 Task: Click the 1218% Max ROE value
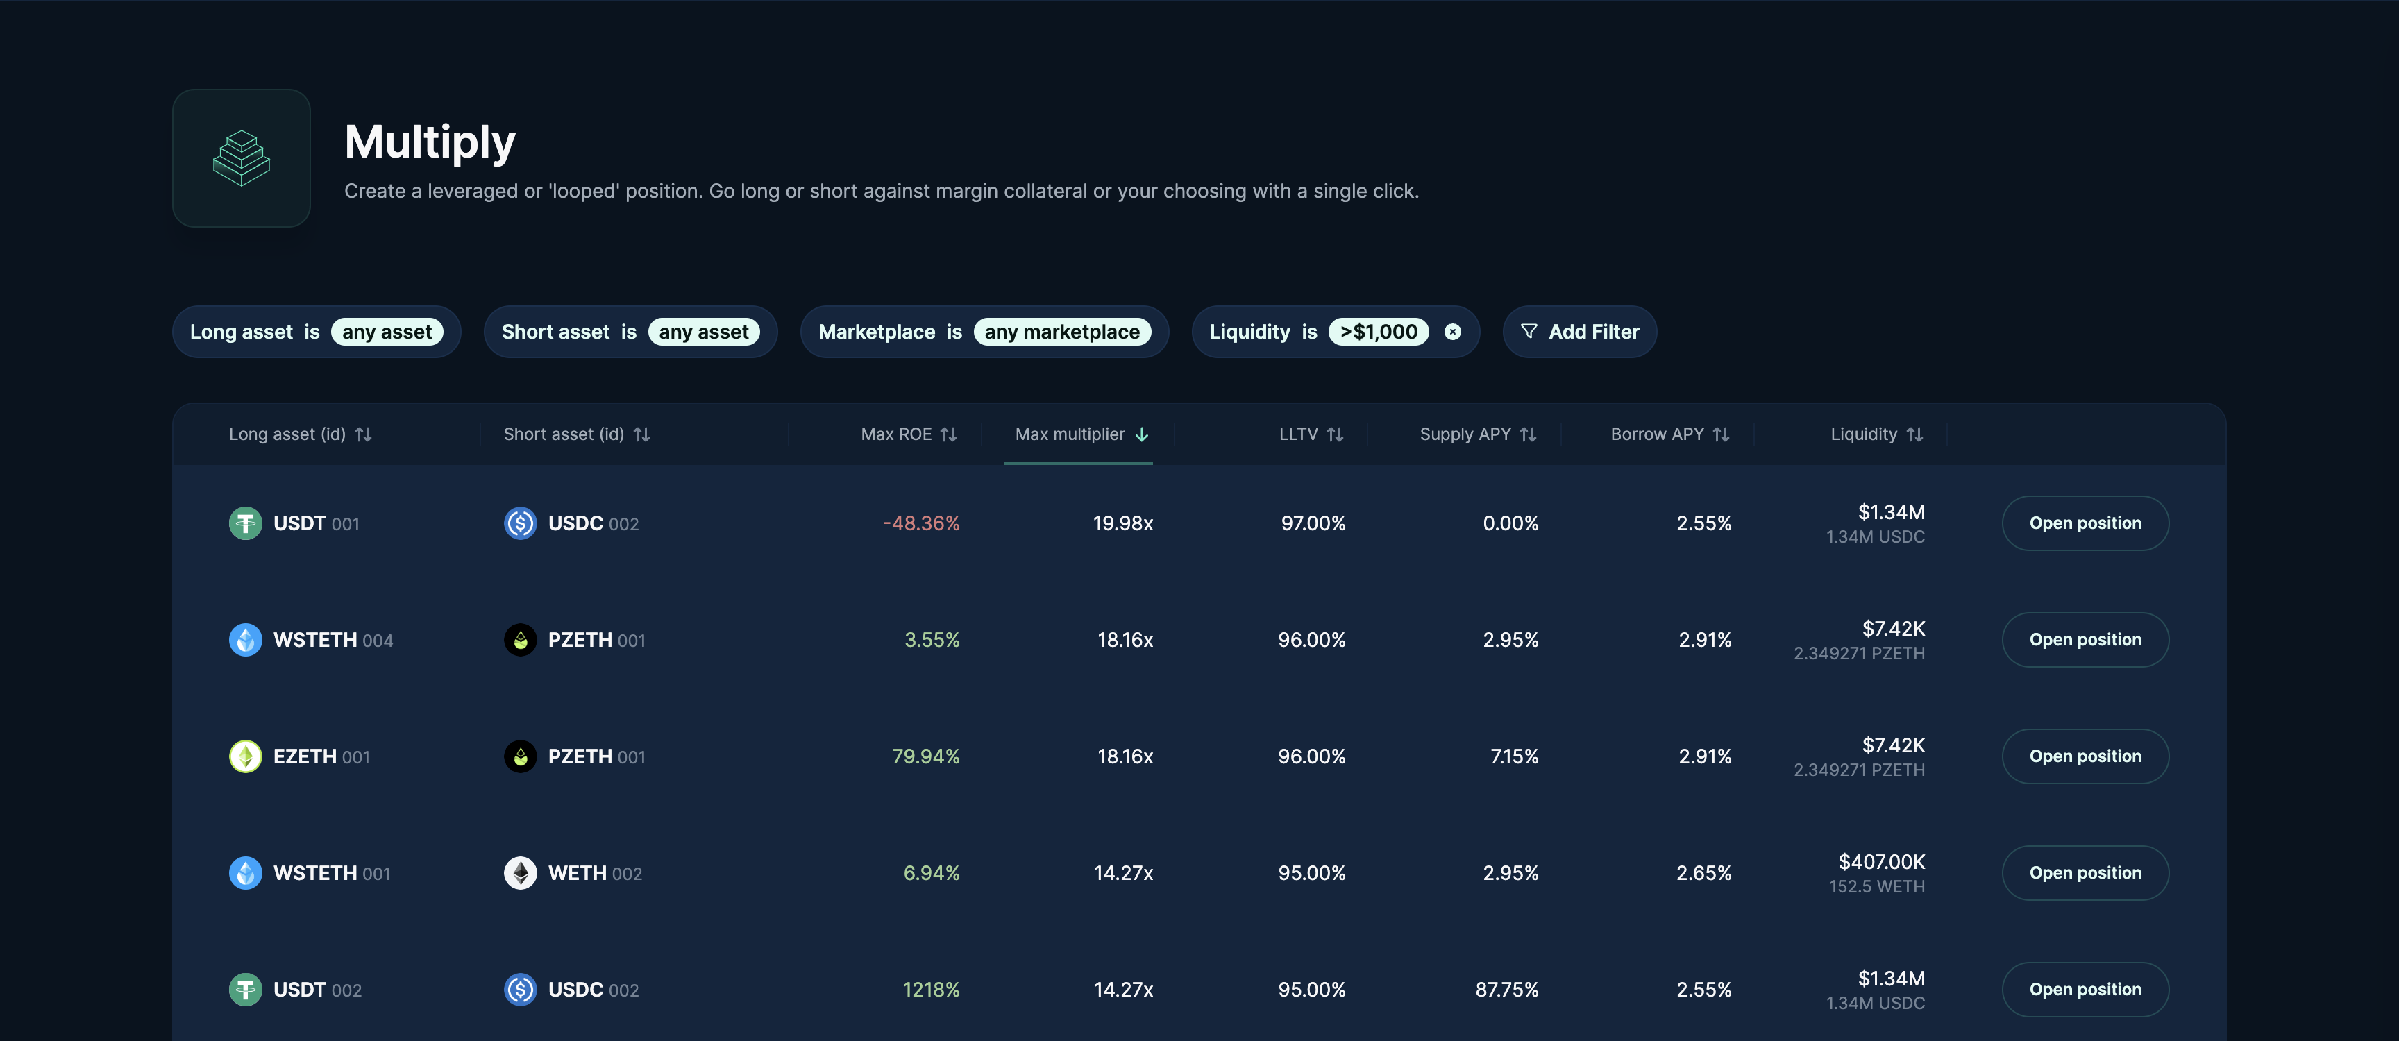(930, 989)
